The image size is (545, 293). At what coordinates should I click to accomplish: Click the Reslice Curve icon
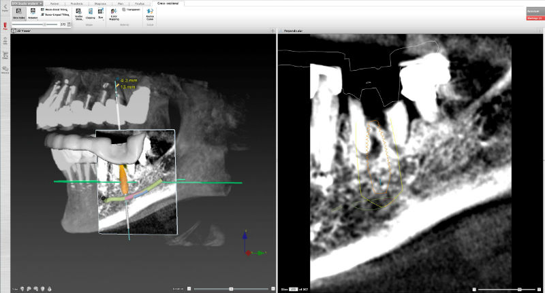coord(149,13)
